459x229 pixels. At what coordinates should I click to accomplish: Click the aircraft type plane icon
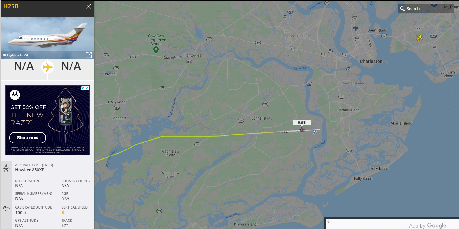pyautogui.click(x=6, y=168)
